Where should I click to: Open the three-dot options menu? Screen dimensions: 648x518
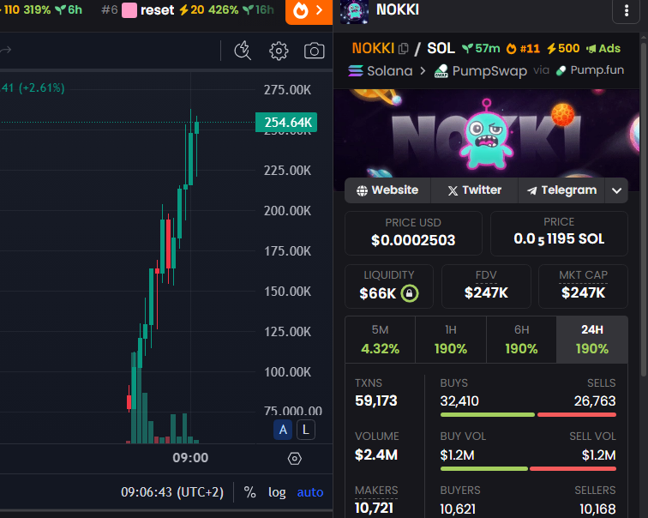coord(626,11)
